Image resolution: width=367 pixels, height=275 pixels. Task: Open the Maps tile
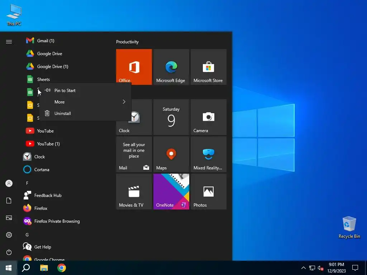coord(171,154)
